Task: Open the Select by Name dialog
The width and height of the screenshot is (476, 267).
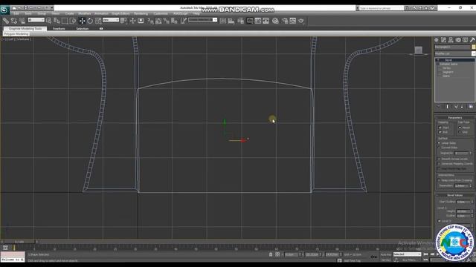Action: coord(57,21)
